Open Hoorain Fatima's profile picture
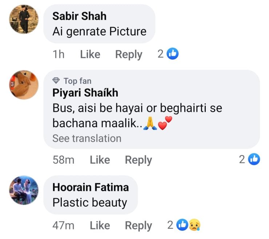 (x=24, y=190)
